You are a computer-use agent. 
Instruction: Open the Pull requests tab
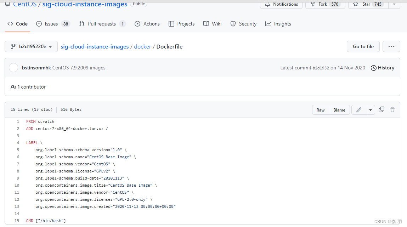click(102, 24)
